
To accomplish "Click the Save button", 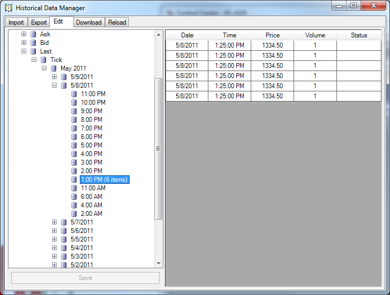I will 85,278.
